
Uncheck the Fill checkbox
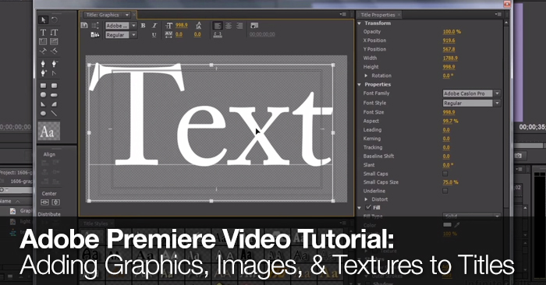coord(368,207)
